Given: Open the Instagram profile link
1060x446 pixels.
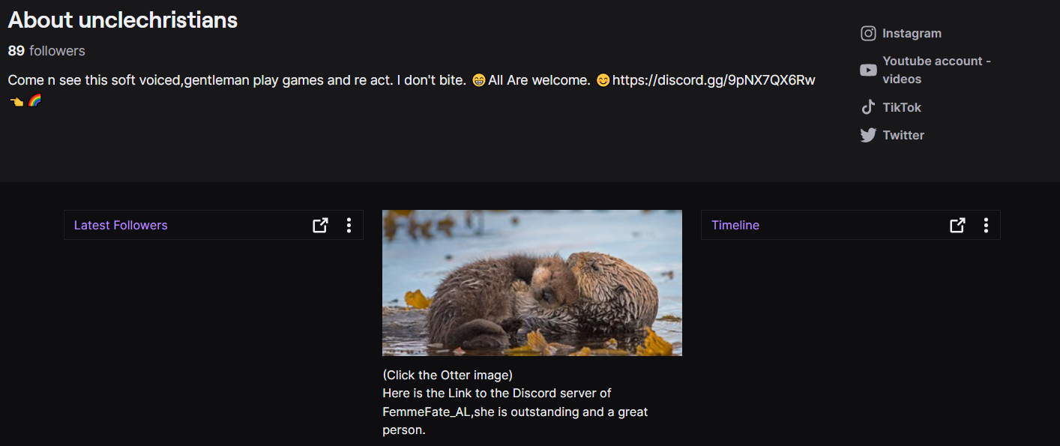Looking at the screenshot, I should click(x=912, y=33).
